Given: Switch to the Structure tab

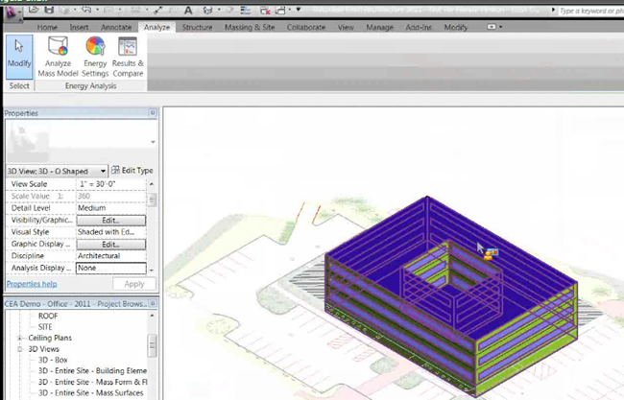Looking at the screenshot, I should coord(197,28).
